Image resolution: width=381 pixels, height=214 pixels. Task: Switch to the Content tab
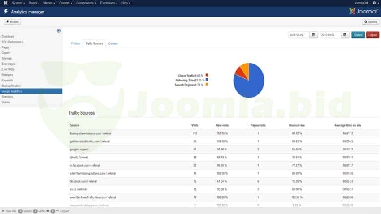113,43
